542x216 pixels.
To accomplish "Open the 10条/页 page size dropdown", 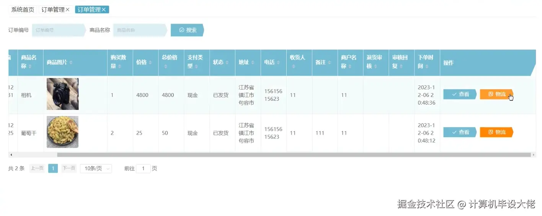I will [x=96, y=168].
